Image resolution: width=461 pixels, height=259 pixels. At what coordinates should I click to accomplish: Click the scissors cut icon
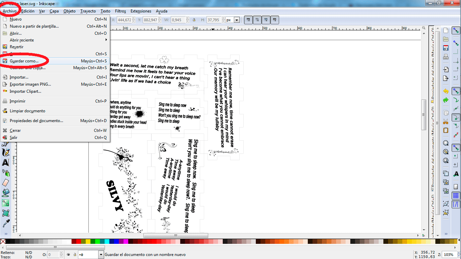(446, 121)
